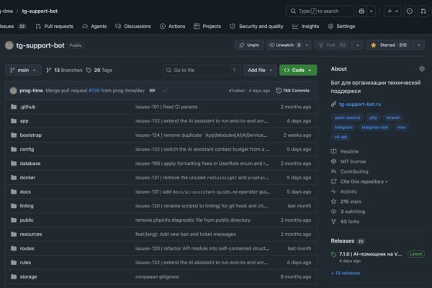The height and width of the screenshot is (288, 432).
Task: Go to tg-support-bot breadcrumb link
Action: coord(40,11)
